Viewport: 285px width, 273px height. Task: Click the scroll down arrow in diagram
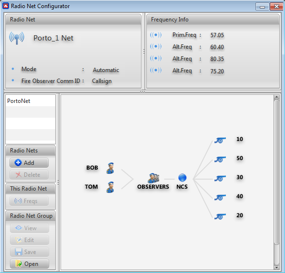pyautogui.click(x=276, y=268)
